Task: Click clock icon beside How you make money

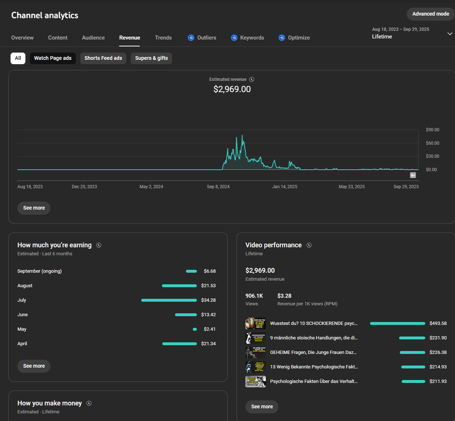Action: coord(89,403)
